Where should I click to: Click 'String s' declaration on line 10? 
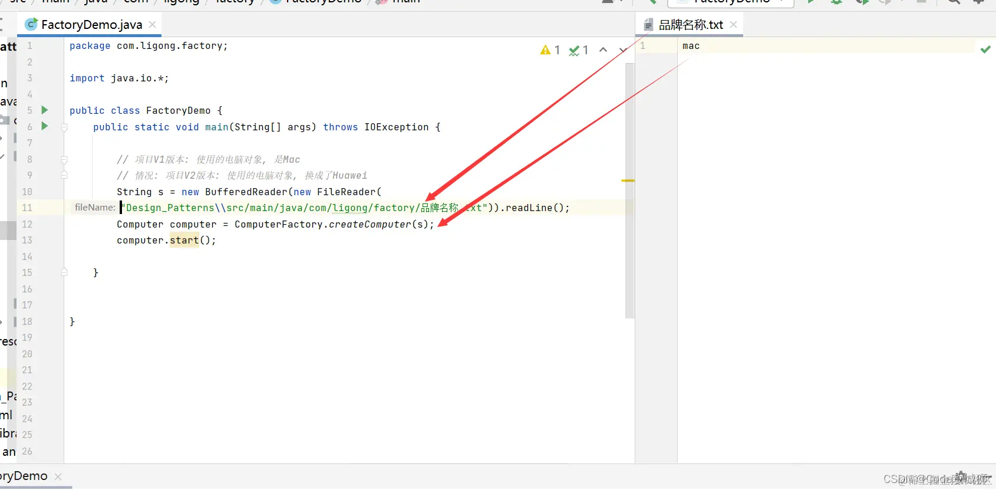140,192
